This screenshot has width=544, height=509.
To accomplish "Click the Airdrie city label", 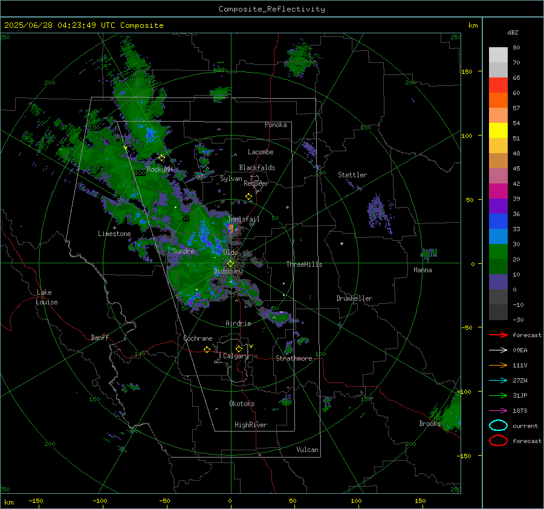I will click(238, 323).
